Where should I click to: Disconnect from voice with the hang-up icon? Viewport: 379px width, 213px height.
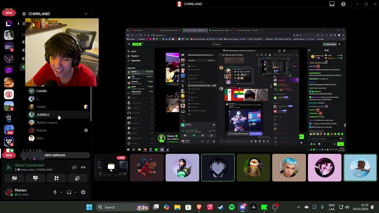pyautogui.click(x=83, y=167)
